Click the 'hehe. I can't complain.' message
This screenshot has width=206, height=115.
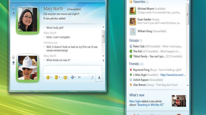[x=58, y=37]
